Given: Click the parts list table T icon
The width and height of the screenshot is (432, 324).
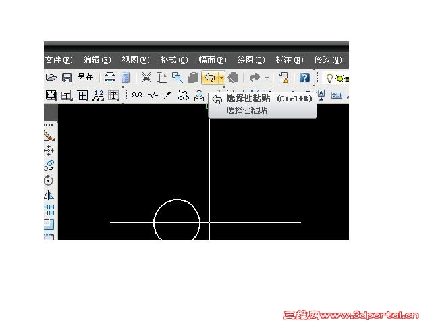Looking at the screenshot, I should [x=113, y=96].
